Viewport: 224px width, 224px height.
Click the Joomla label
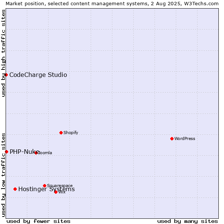(x=44, y=153)
